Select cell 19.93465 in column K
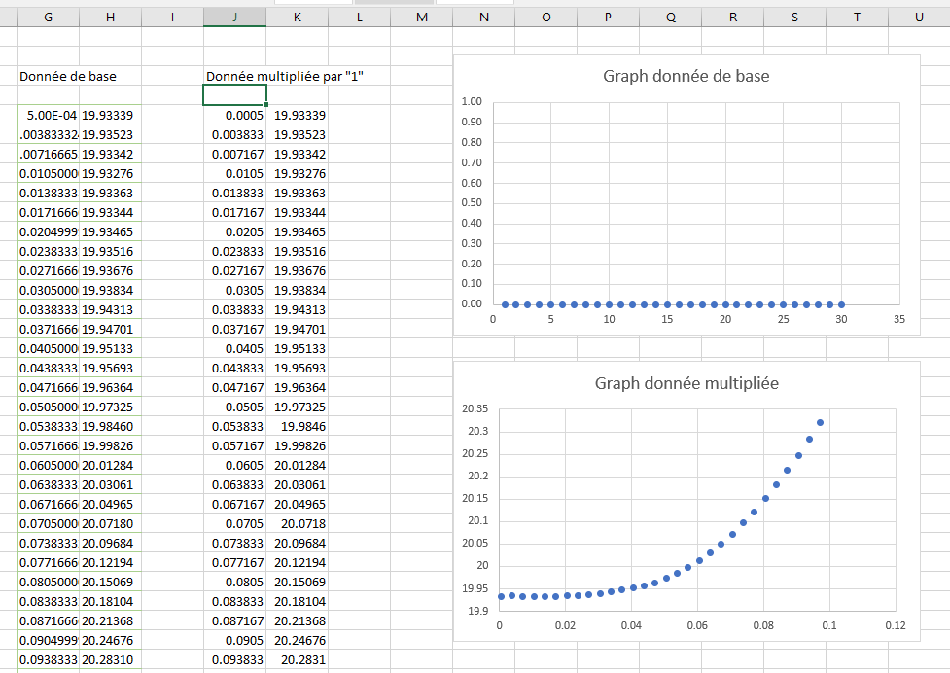Image resolution: width=950 pixels, height=673 pixels. tap(298, 232)
